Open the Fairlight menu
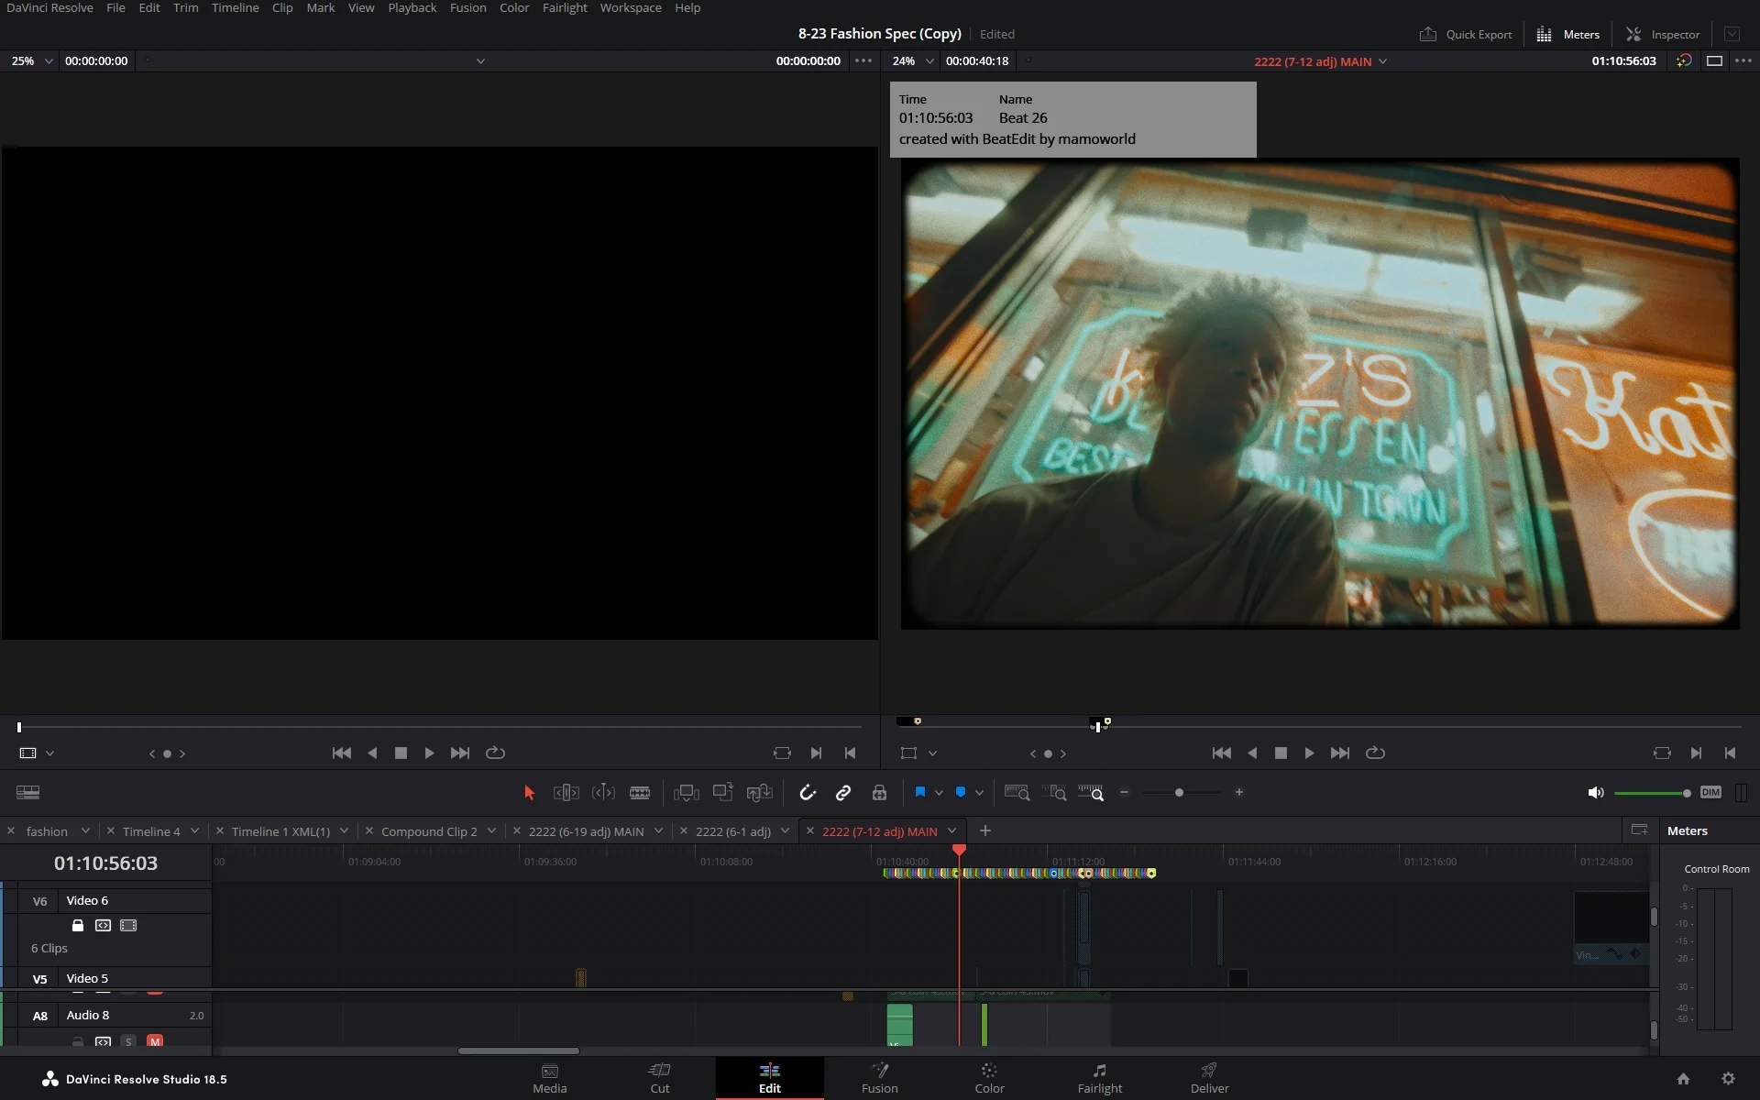The width and height of the screenshot is (1760, 1100). (565, 7)
